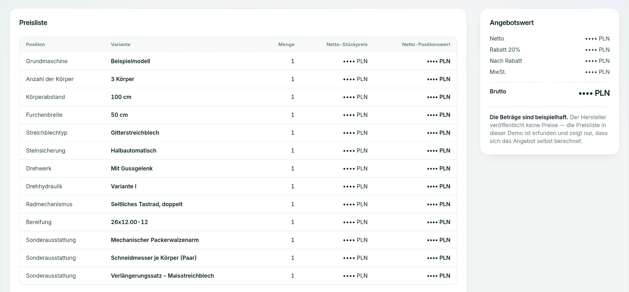Click the 'Radmechanismus' position label

click(x=49, y=204)
